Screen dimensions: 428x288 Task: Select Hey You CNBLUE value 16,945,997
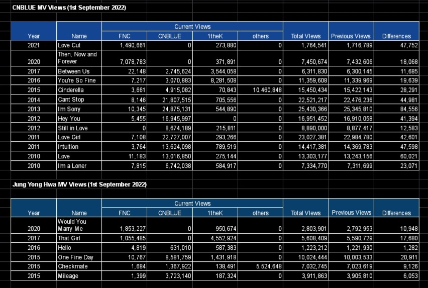coord(170,119)
